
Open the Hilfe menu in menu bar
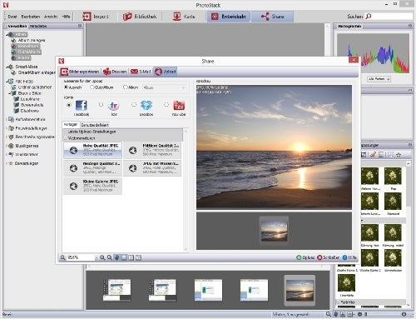(66, 17)
